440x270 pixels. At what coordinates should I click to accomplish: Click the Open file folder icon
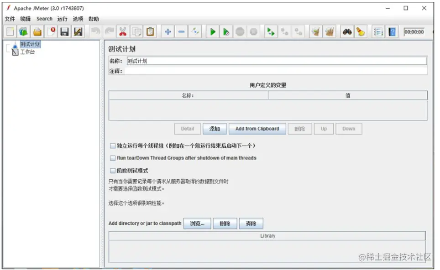coord(37,31)
